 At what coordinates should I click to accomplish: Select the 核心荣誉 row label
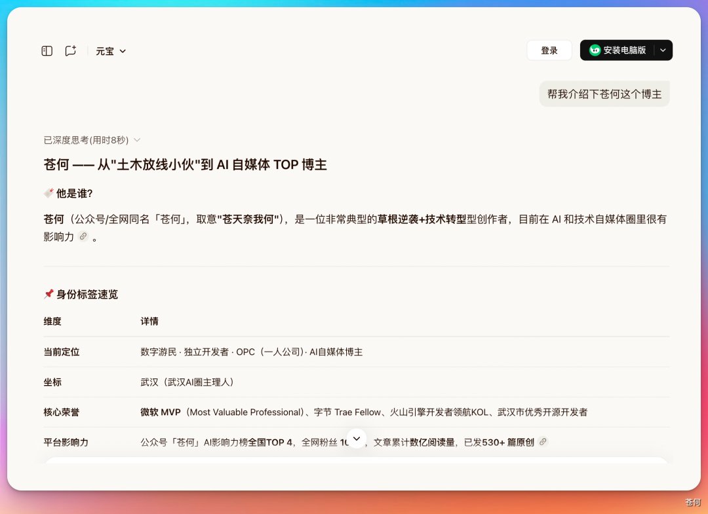(62, 412)
